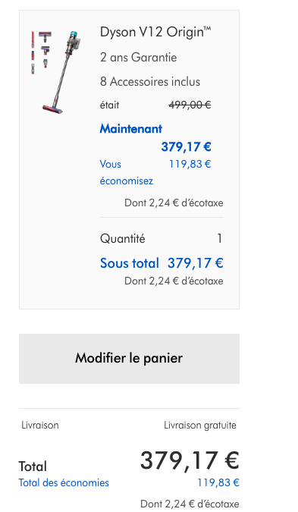
Task: Click the 2 ans Garantie text
Action: click(139, 58)
